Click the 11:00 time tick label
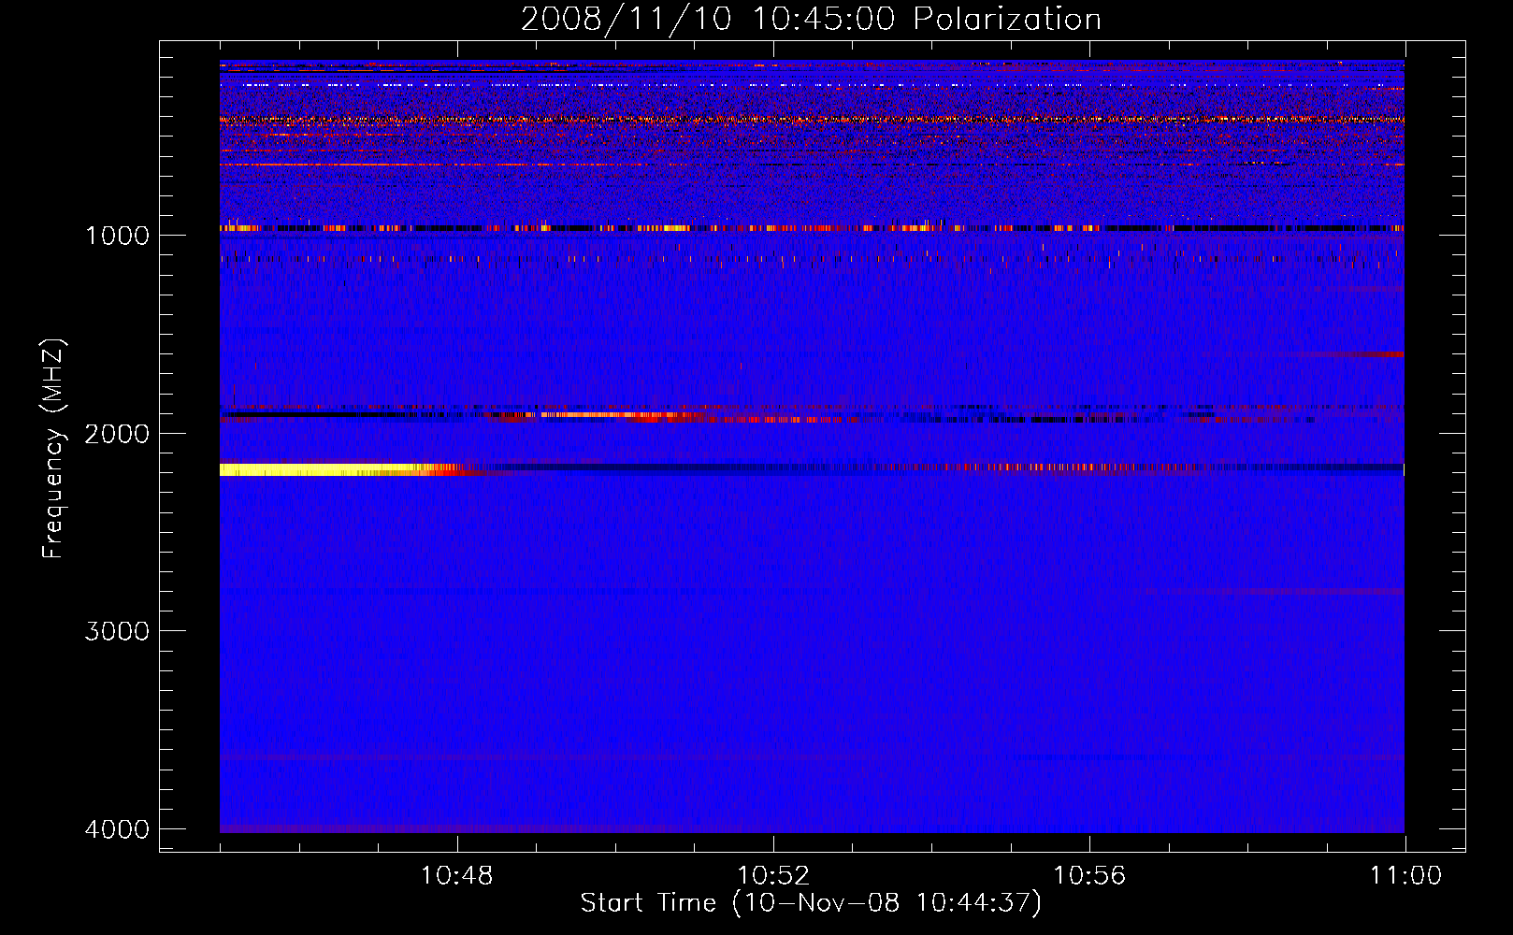This screenshot has height=935, width=1513. (1405, 876)
